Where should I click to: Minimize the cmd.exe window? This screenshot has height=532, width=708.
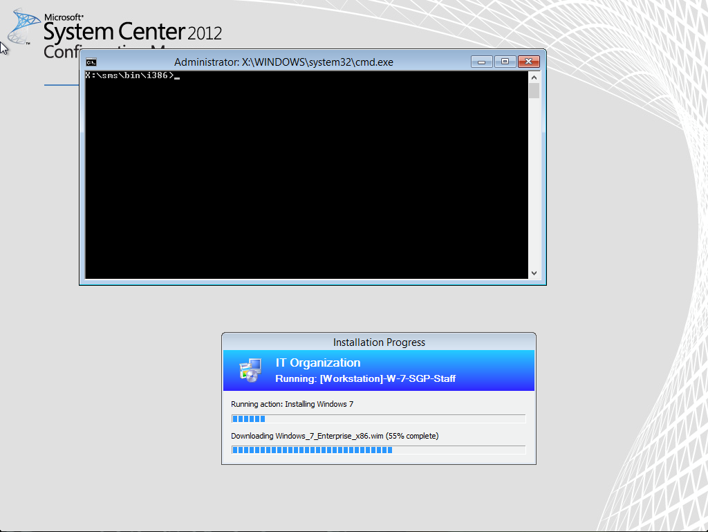tap(481, 62)
